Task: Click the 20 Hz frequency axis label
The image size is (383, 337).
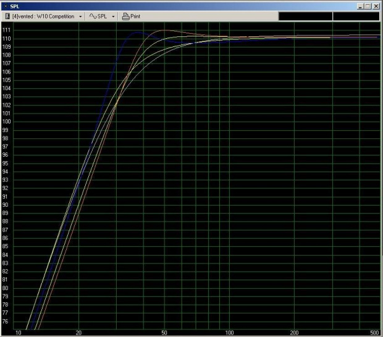Action: tap(78, 333)
